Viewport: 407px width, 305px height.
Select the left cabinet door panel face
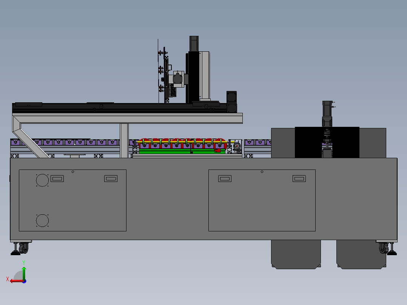click(x=72, y=200)
